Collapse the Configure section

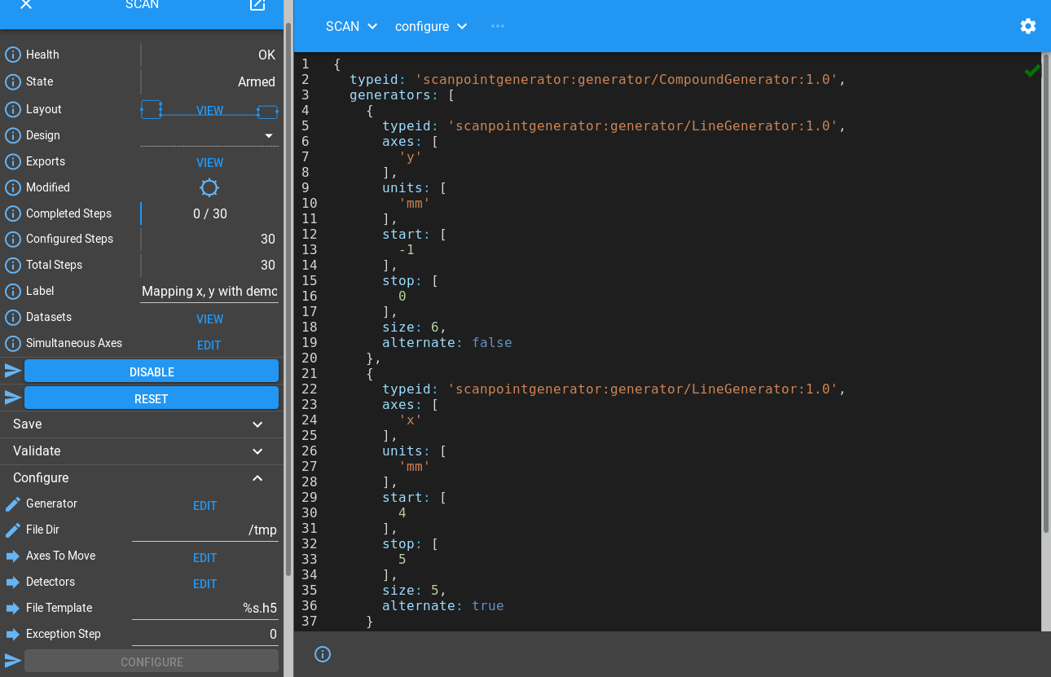(x=257, y=478)
